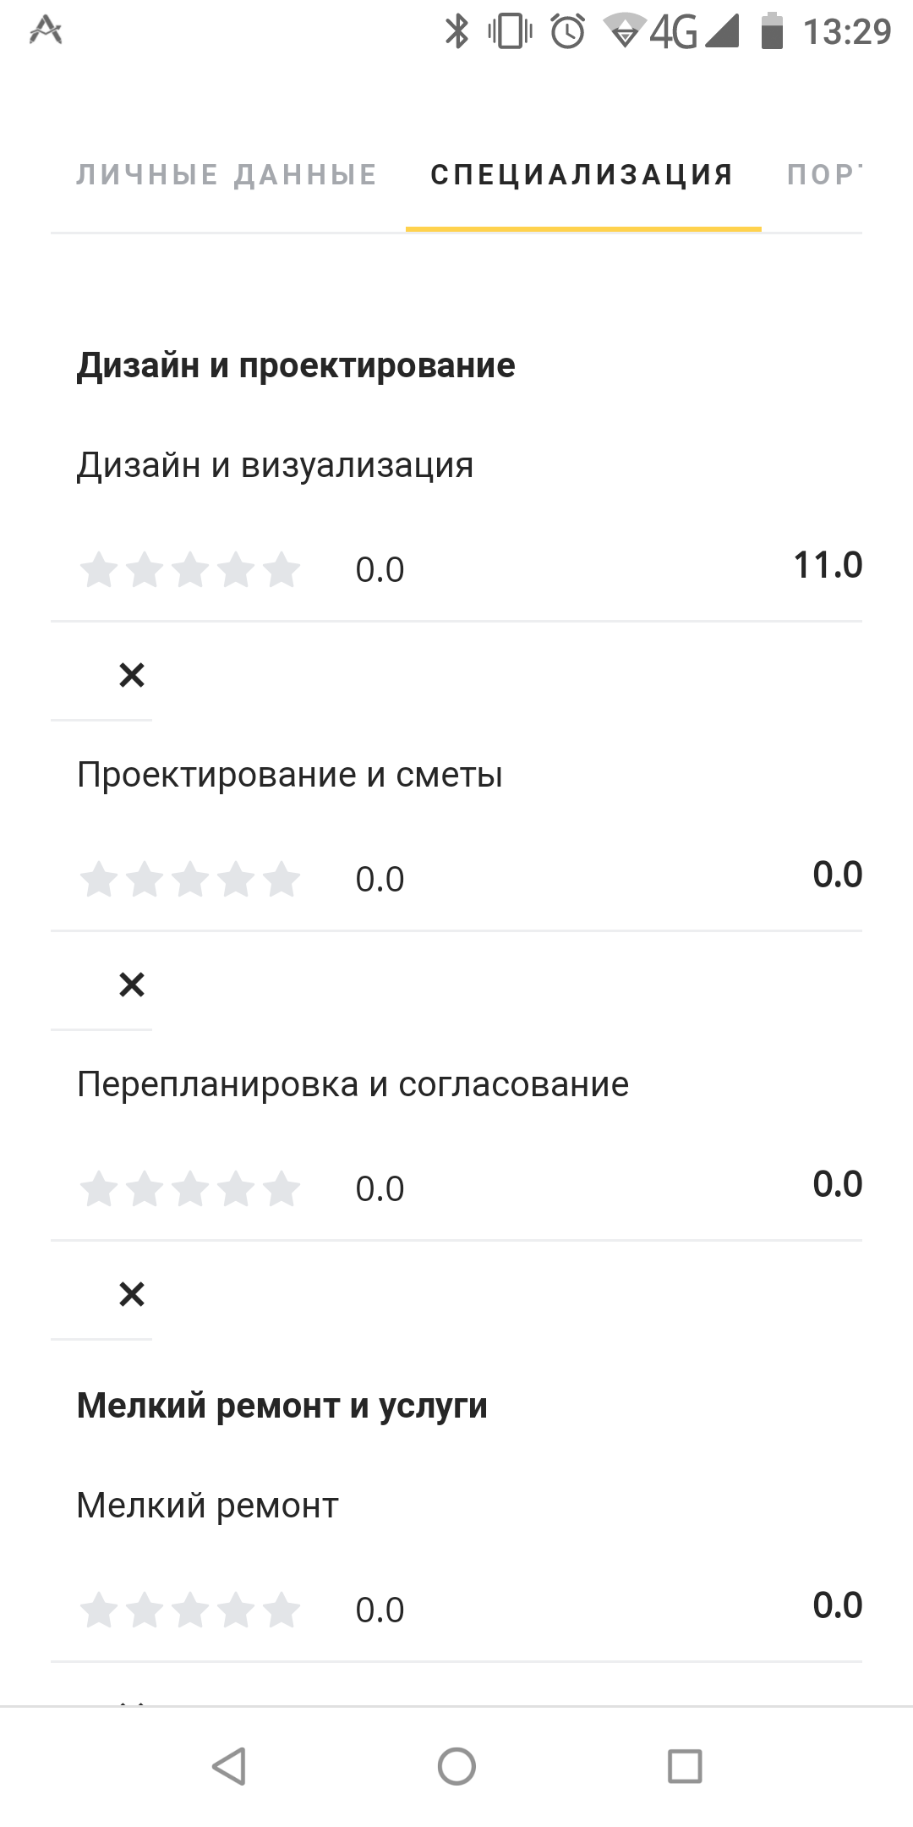
Task: Open recent apps with the square button
Action: (x=685, y=1766)
